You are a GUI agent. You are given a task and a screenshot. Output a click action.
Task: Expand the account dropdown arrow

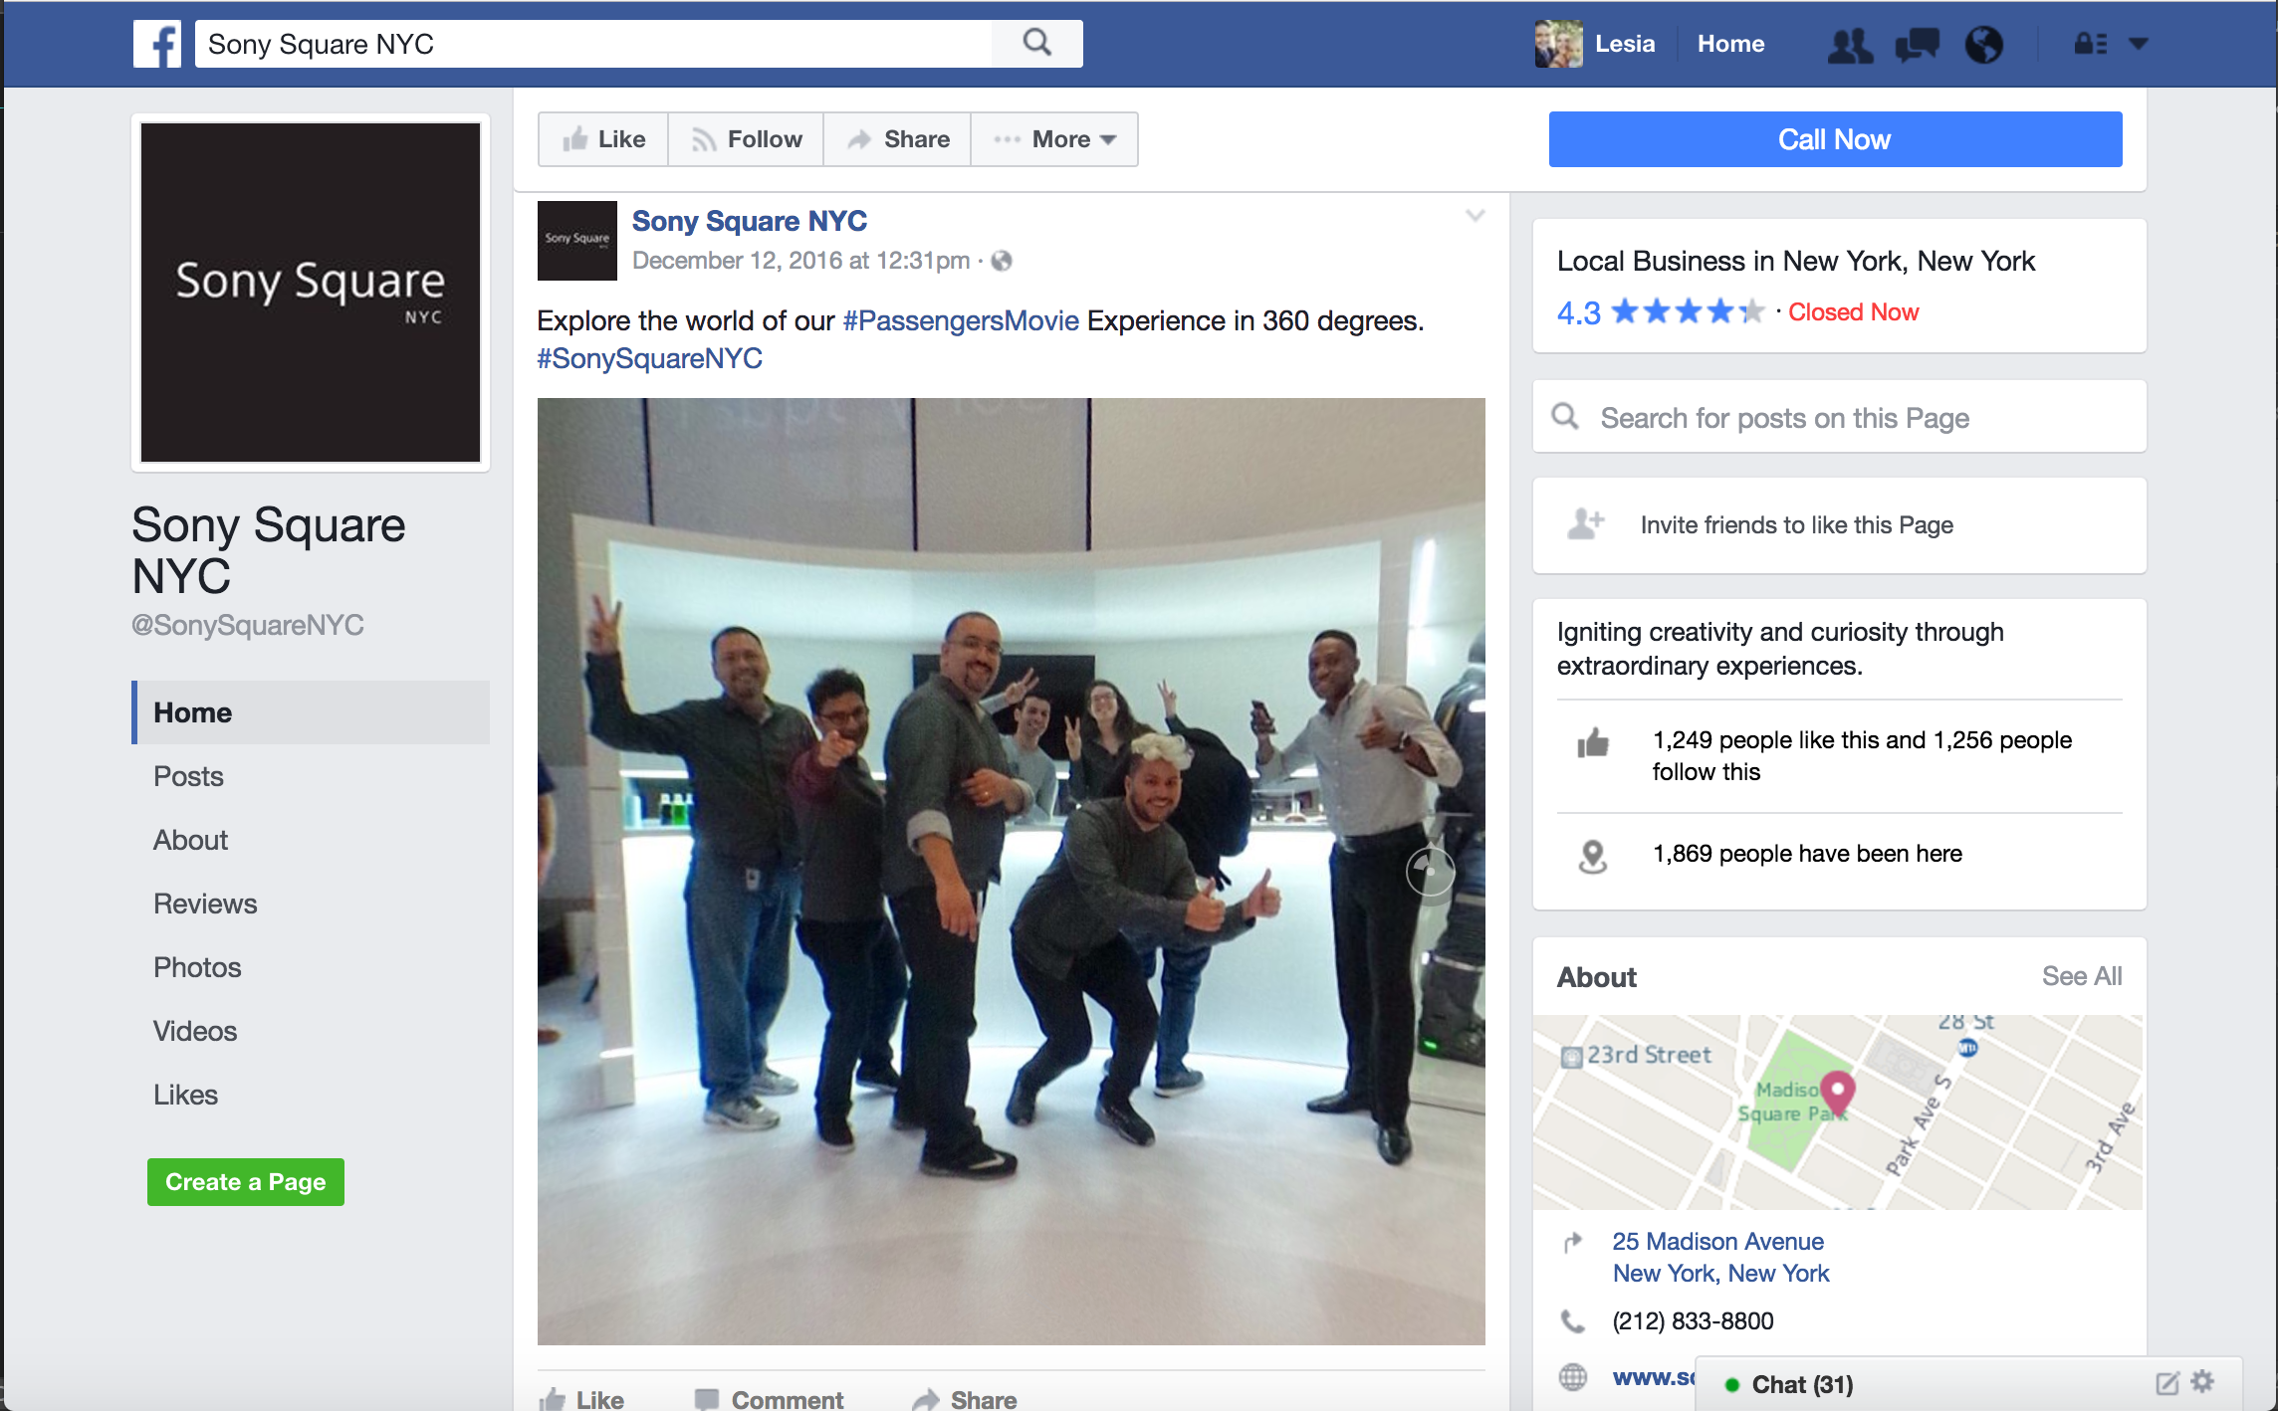click(x=2138, y=44)
